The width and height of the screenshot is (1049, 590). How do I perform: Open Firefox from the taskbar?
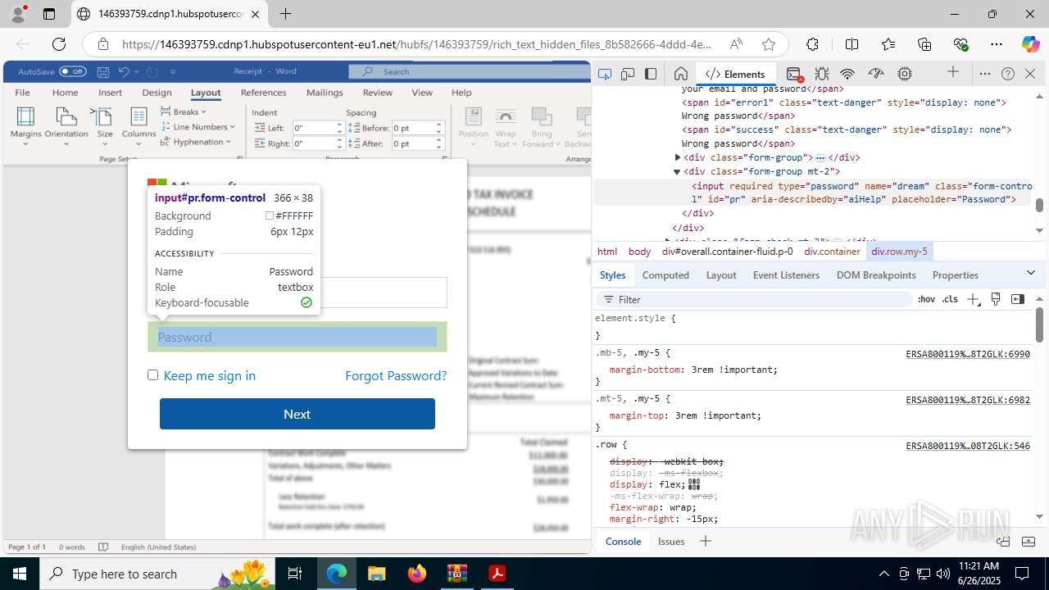pos(417,574)
